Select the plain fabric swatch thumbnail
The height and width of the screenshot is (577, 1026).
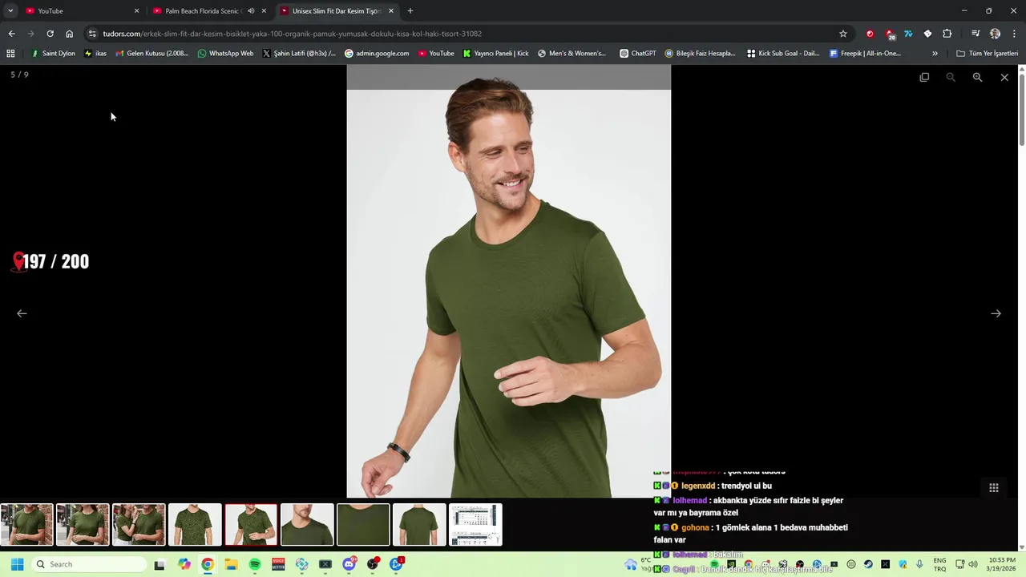coord(363,525)
